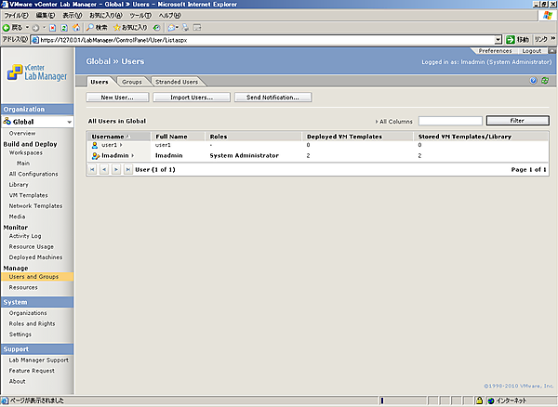This screenshot has width=558, height=407.
Task: Sort the list by Username column header
Action: pyautogui.click(x=108, y=137)
